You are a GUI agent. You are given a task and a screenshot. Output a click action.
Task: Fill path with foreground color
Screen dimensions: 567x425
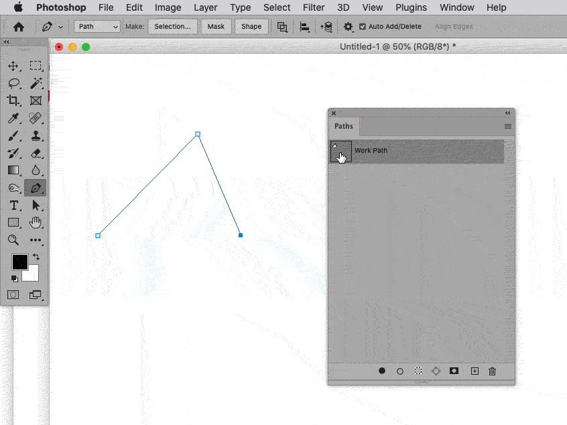(382, 371)
